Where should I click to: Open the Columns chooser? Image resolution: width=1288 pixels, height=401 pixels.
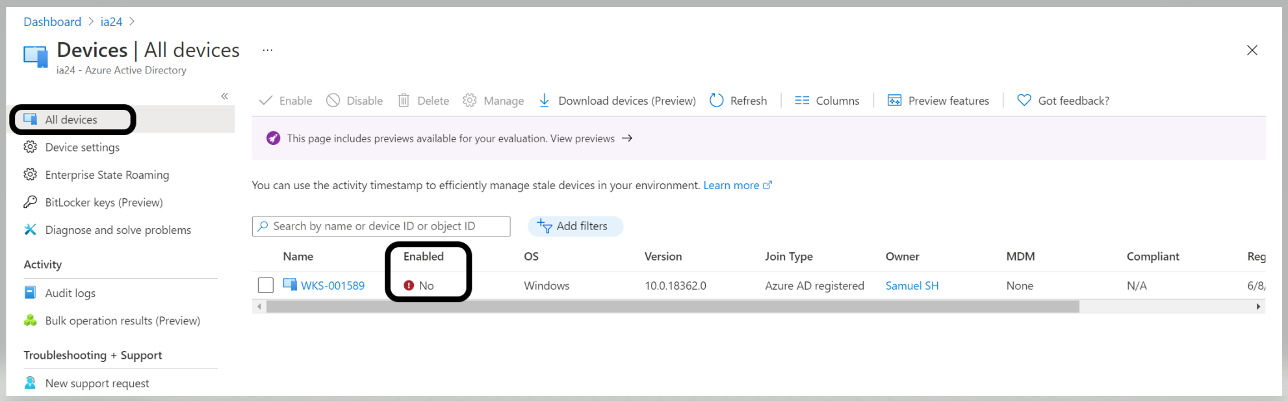coord(827,101)
